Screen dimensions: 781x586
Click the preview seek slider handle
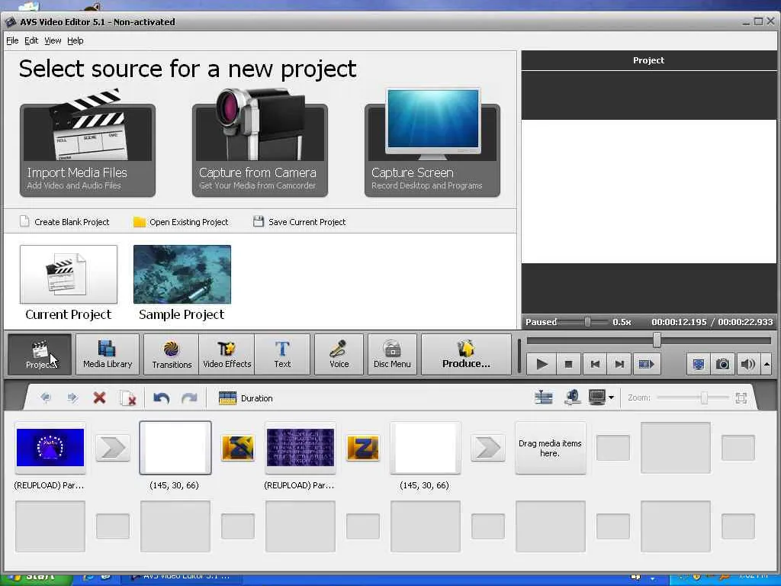point(657,340)
